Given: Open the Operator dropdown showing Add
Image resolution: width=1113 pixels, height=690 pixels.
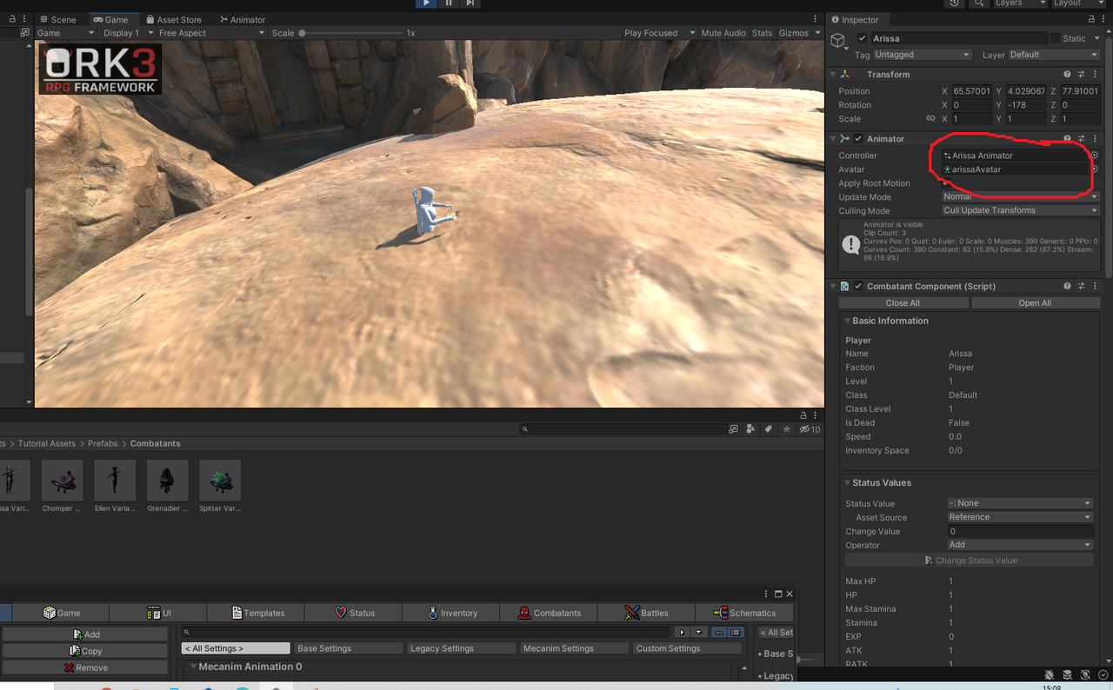Looking at the screenshot, I should coord(1020,545).
